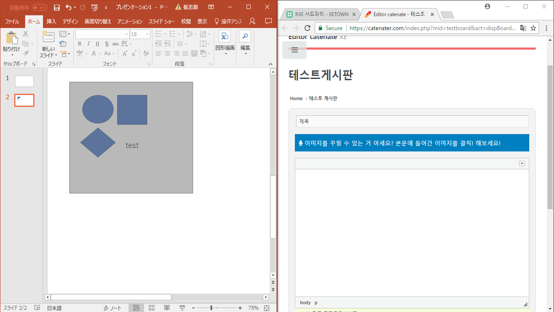This screenshot has width=554, height=312.
Task: Justify paragraph text
Action: [185, 54]
